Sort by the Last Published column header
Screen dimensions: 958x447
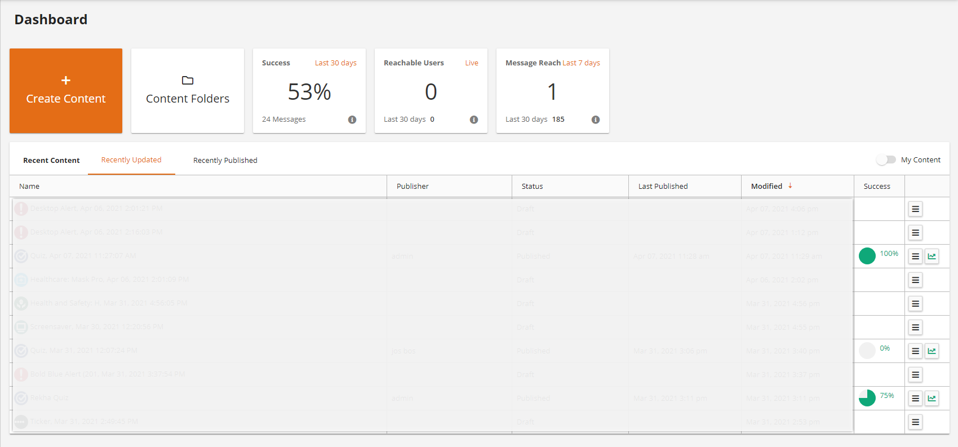coord(663,187)
